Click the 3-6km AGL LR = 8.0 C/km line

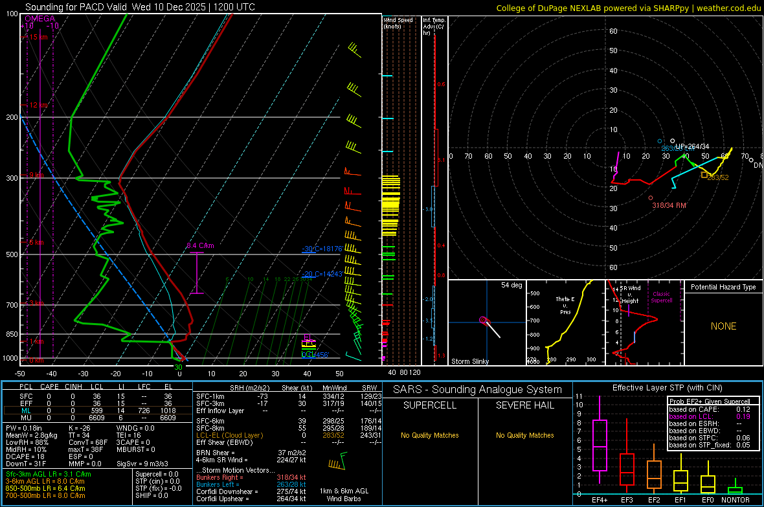click(45, 481)
